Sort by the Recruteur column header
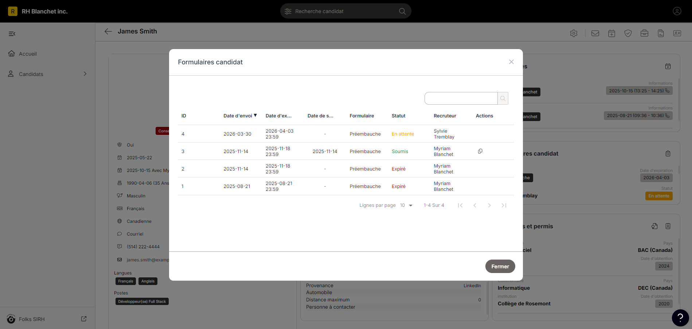 (445, 116)
